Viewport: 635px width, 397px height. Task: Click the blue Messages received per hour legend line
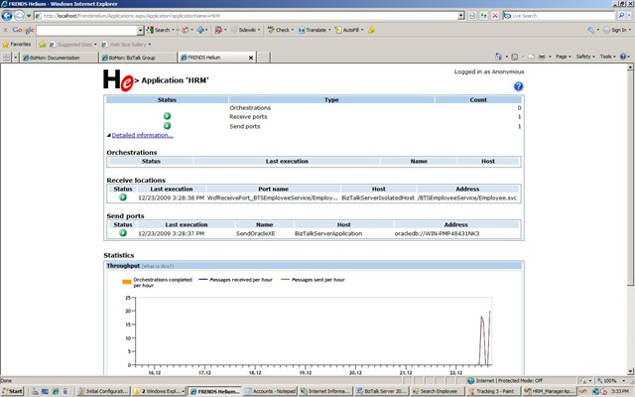[203, 280]
